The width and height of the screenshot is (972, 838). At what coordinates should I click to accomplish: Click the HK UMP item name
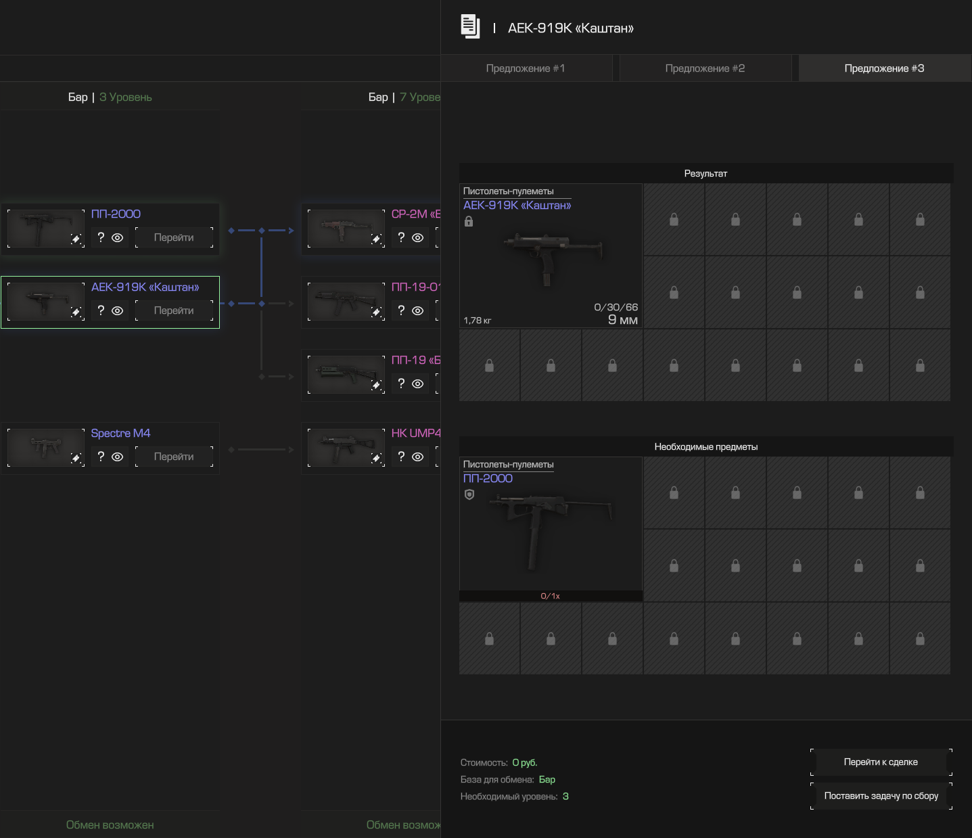(415, 433)
